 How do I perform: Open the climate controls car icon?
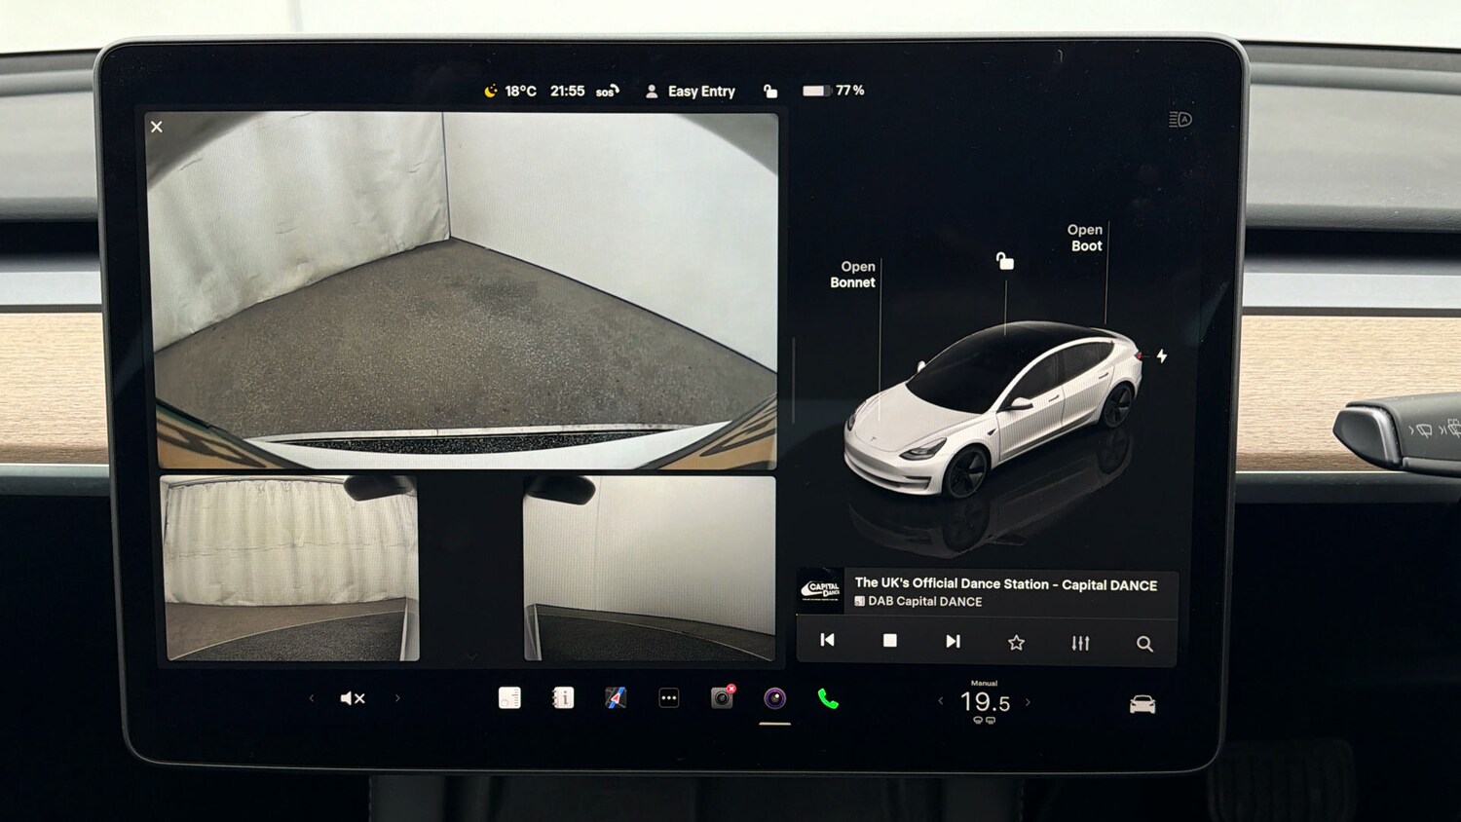pos(1142,701)
